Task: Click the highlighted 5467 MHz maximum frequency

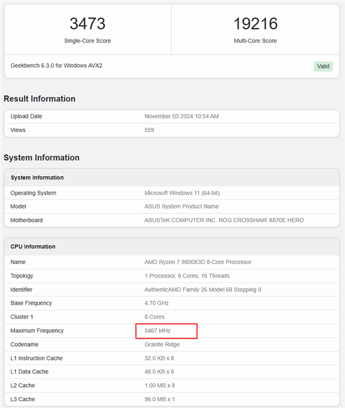Action: pyautogui.click(x=158, y=331)
